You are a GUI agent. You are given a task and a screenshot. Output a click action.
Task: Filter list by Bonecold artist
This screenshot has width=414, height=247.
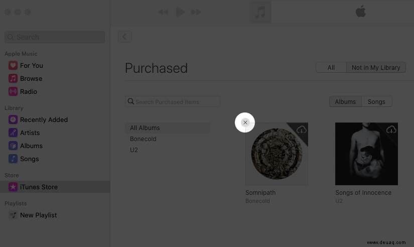pyautogui.click(x=143, y=139)
